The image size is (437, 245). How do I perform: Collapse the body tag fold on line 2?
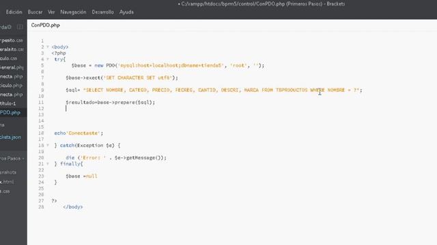coord(48,47)
